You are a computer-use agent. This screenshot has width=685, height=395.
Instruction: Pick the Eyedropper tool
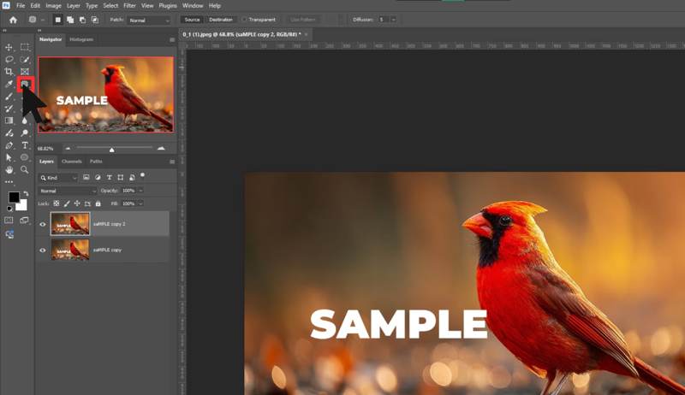click(9, 85)
